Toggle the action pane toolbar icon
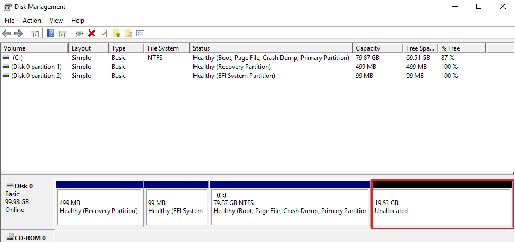 coord(63,34)
